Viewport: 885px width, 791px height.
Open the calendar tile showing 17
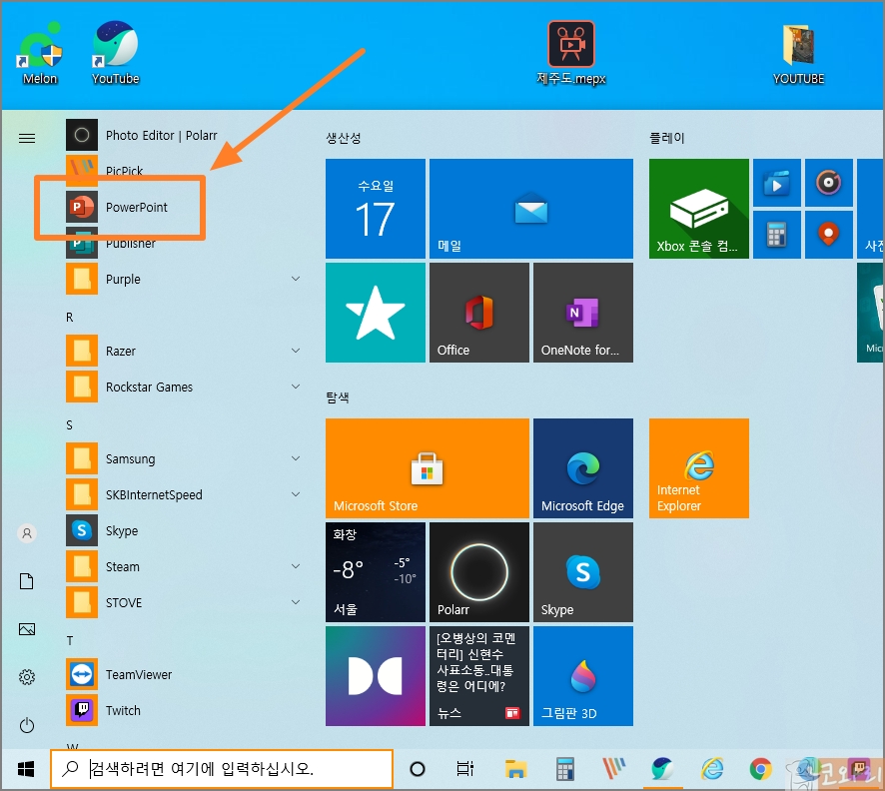[376, 208]
